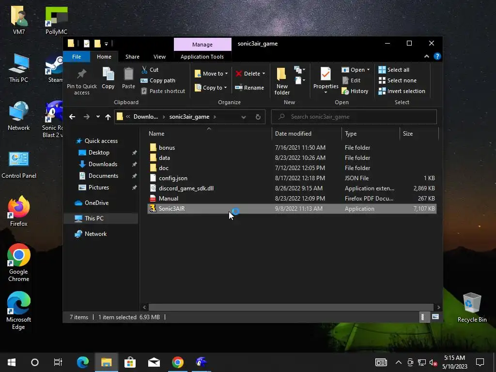
Task: Create a New folder
Action: [x=281, y=81]
